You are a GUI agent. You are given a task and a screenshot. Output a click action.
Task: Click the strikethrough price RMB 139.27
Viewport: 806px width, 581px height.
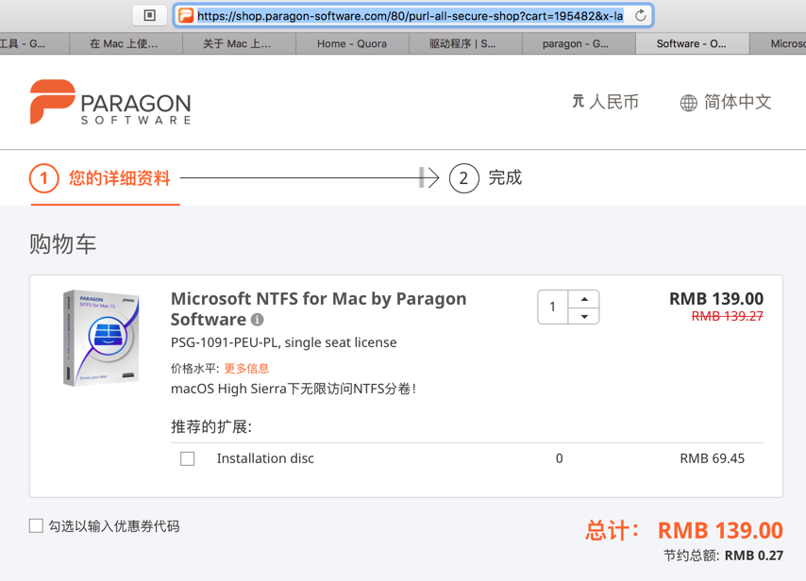(728, 316)
